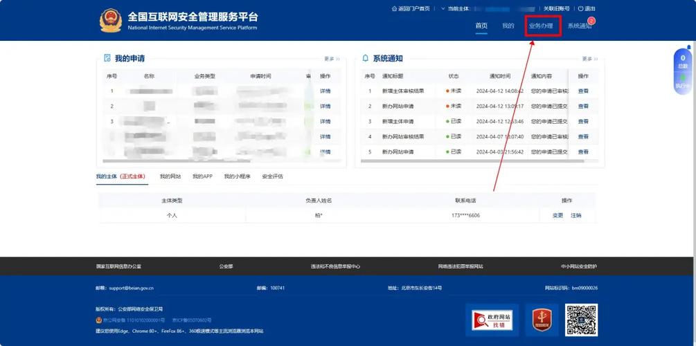Open the 业务办理 navigation tab
The height and width of the screenshot is (346, 696).
pos(541,26)
